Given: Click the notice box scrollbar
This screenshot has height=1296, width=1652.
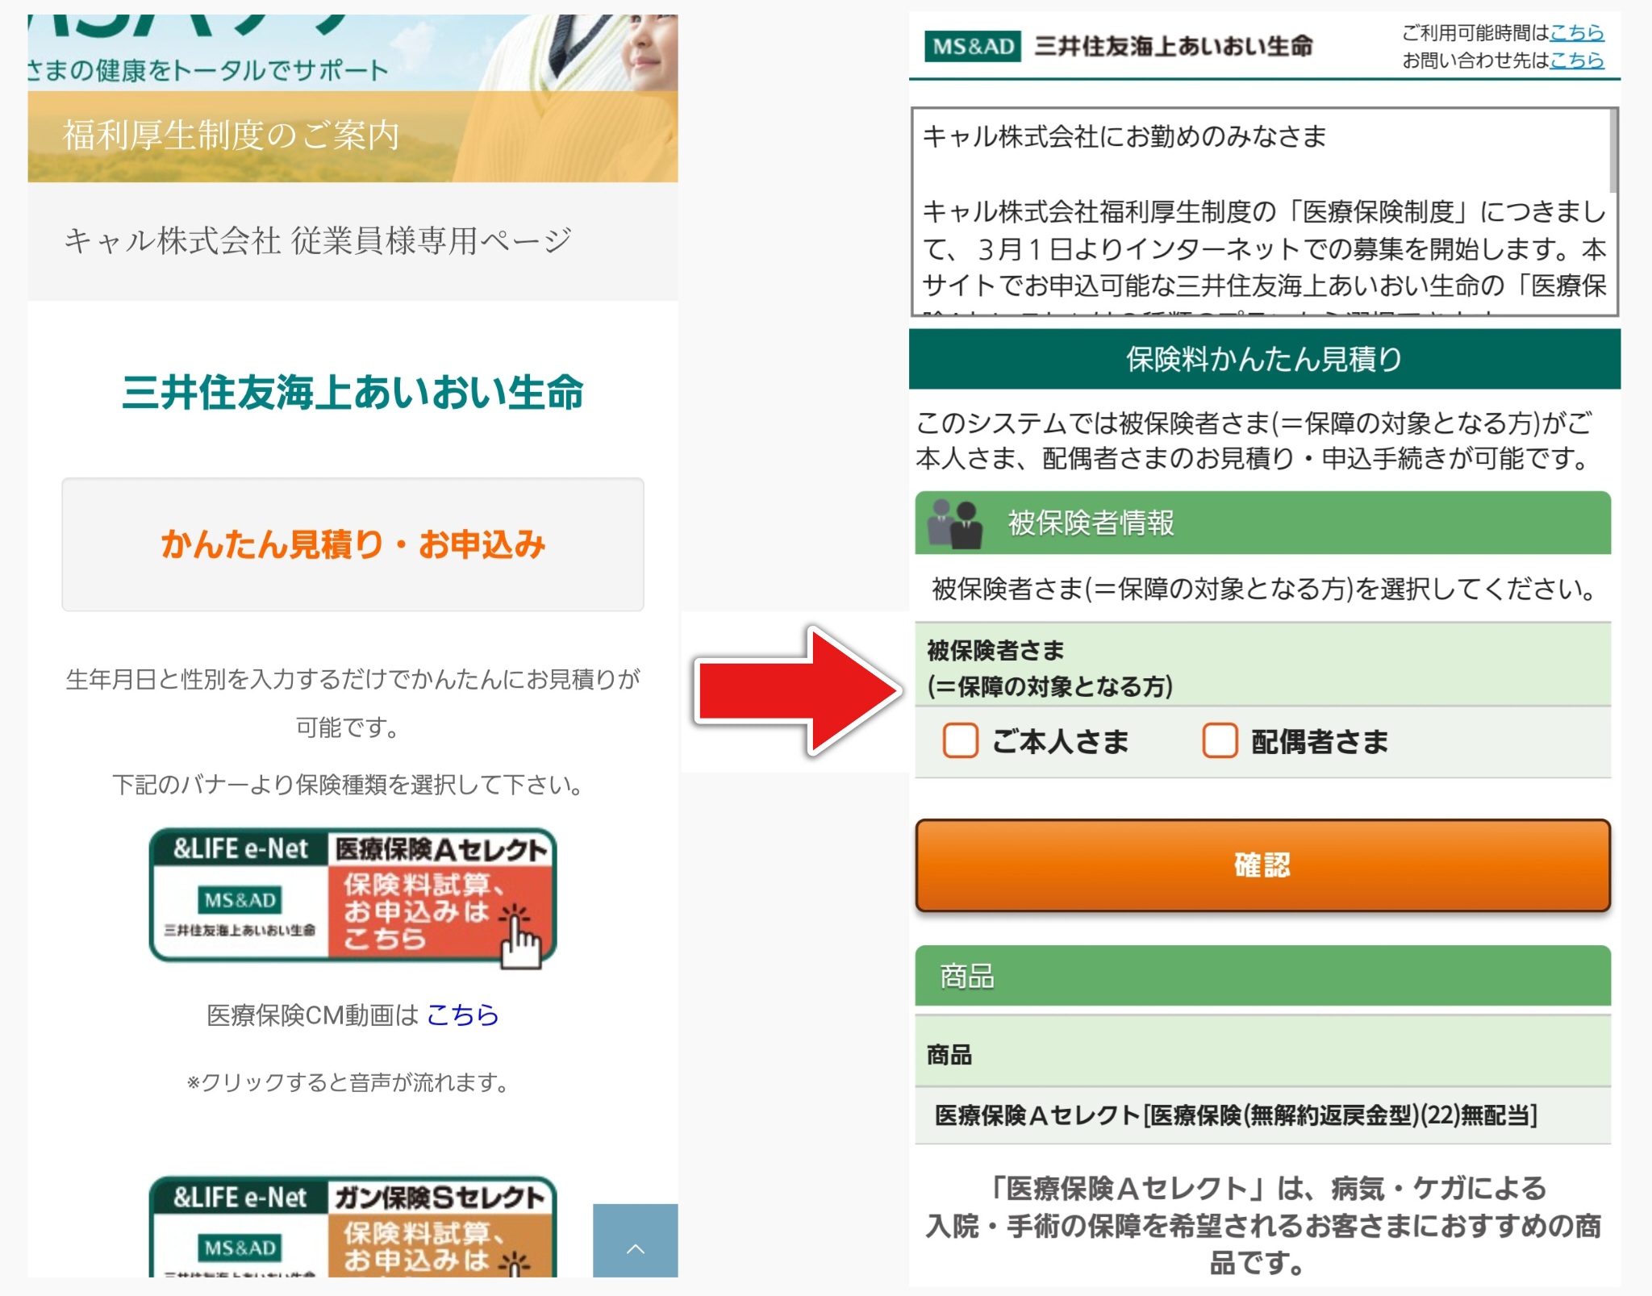Looking at the screenshot, I should tap(1613, 152).
